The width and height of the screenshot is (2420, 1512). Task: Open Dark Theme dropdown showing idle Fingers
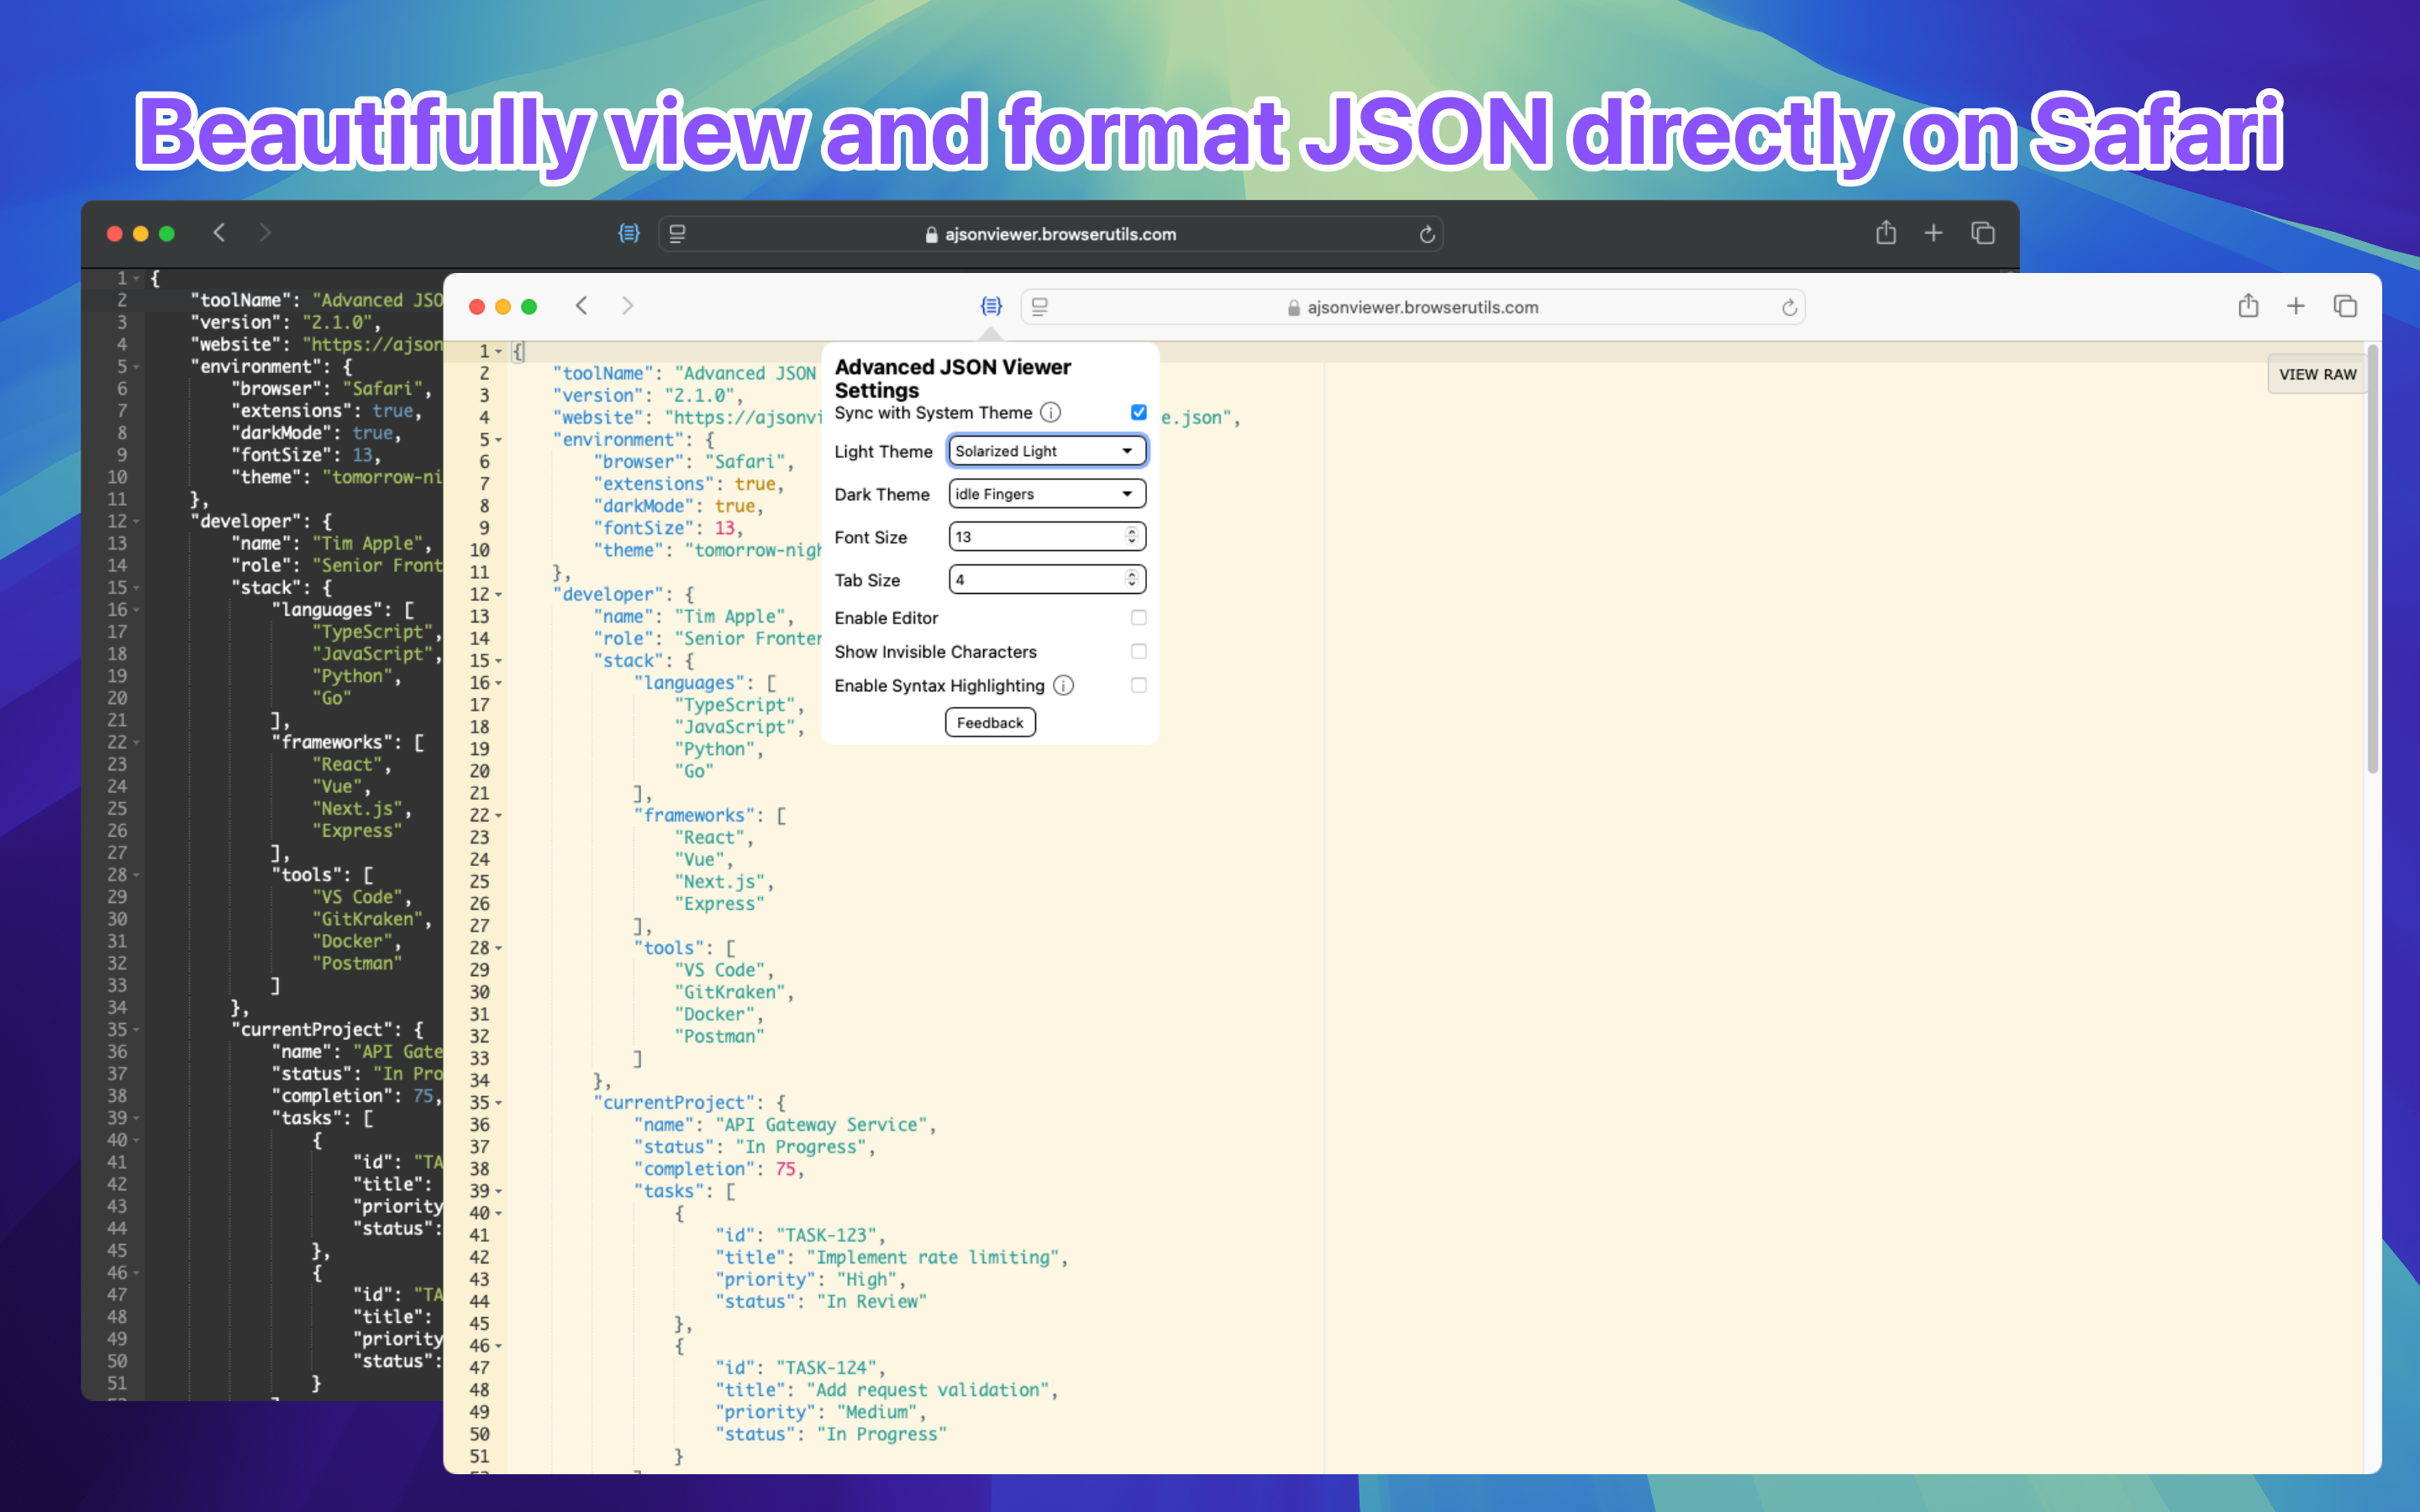click(x=1047, y=494)
